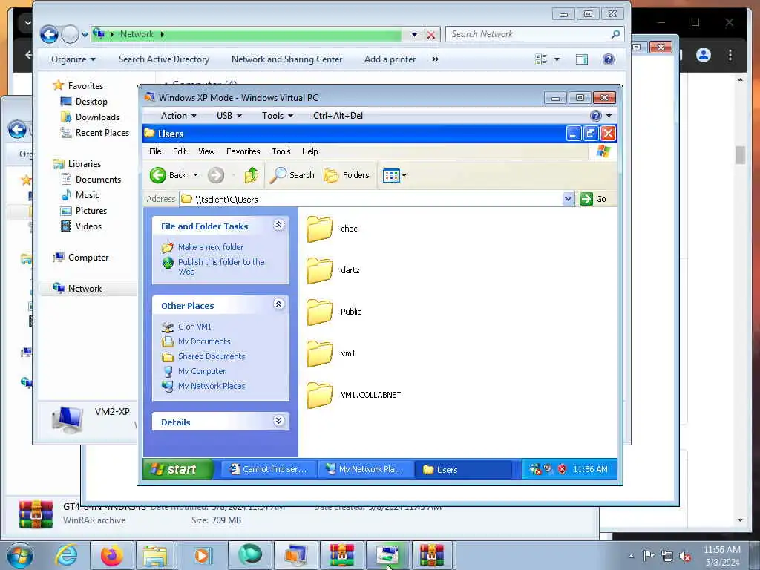Click volume icon in system tray
The width and height of the screenshot is (760, 570).
(x=685, y=556)
